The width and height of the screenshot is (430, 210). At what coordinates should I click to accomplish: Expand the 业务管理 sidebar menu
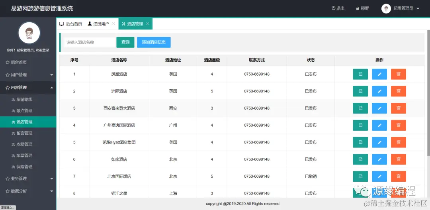[x=28, y=179]
